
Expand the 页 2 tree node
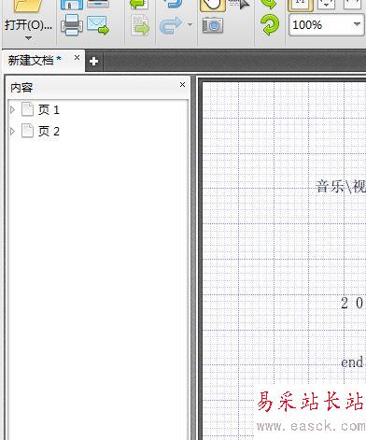(x=12, y=132)
